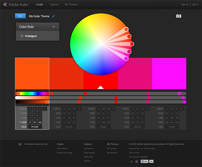Click the footer Random link
202x167 pixels.
(88, 161)
